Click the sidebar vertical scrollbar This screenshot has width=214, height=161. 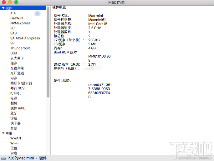[x=48, y=52]
